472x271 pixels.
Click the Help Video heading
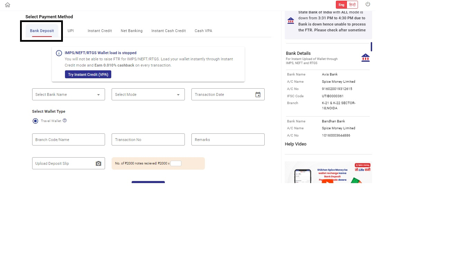pos(295,144)
